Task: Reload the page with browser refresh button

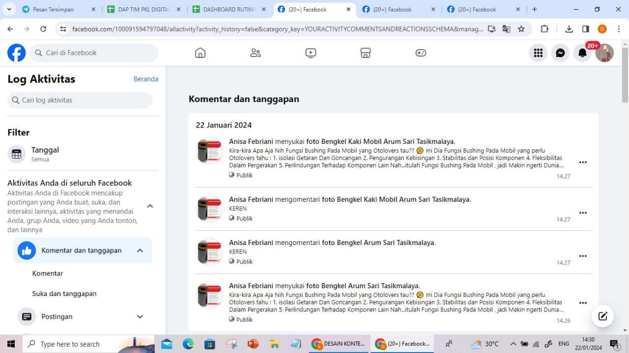Action: click(x=43, y=29)
